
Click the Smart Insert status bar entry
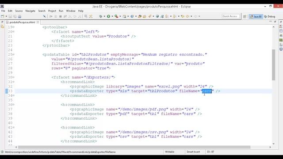pyautogui.click(x=193, y=152)
